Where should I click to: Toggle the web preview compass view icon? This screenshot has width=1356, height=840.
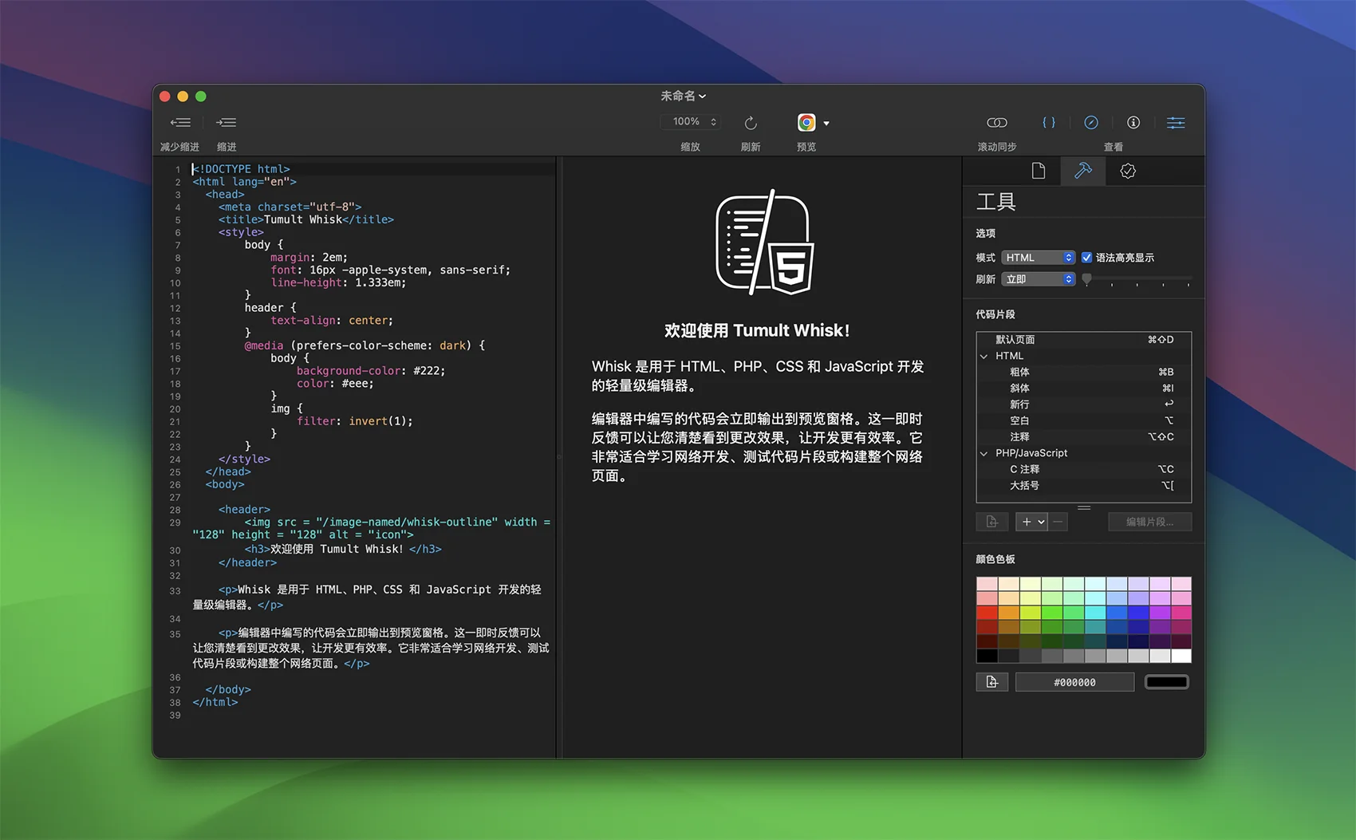pos(1091,123)
